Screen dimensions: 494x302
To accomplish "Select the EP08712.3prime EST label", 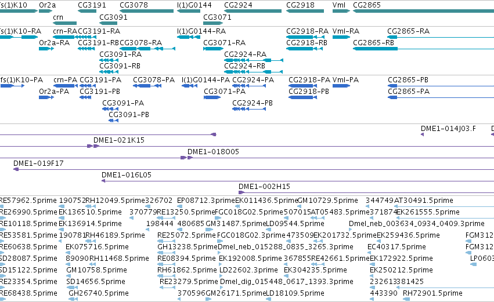I will coord(206,201).
